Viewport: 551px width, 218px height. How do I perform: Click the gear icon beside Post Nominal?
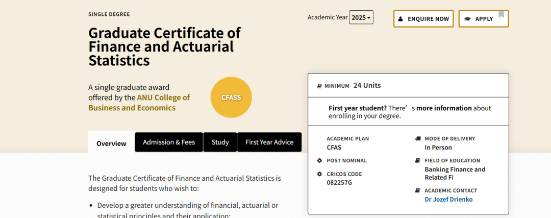[320, 160]
